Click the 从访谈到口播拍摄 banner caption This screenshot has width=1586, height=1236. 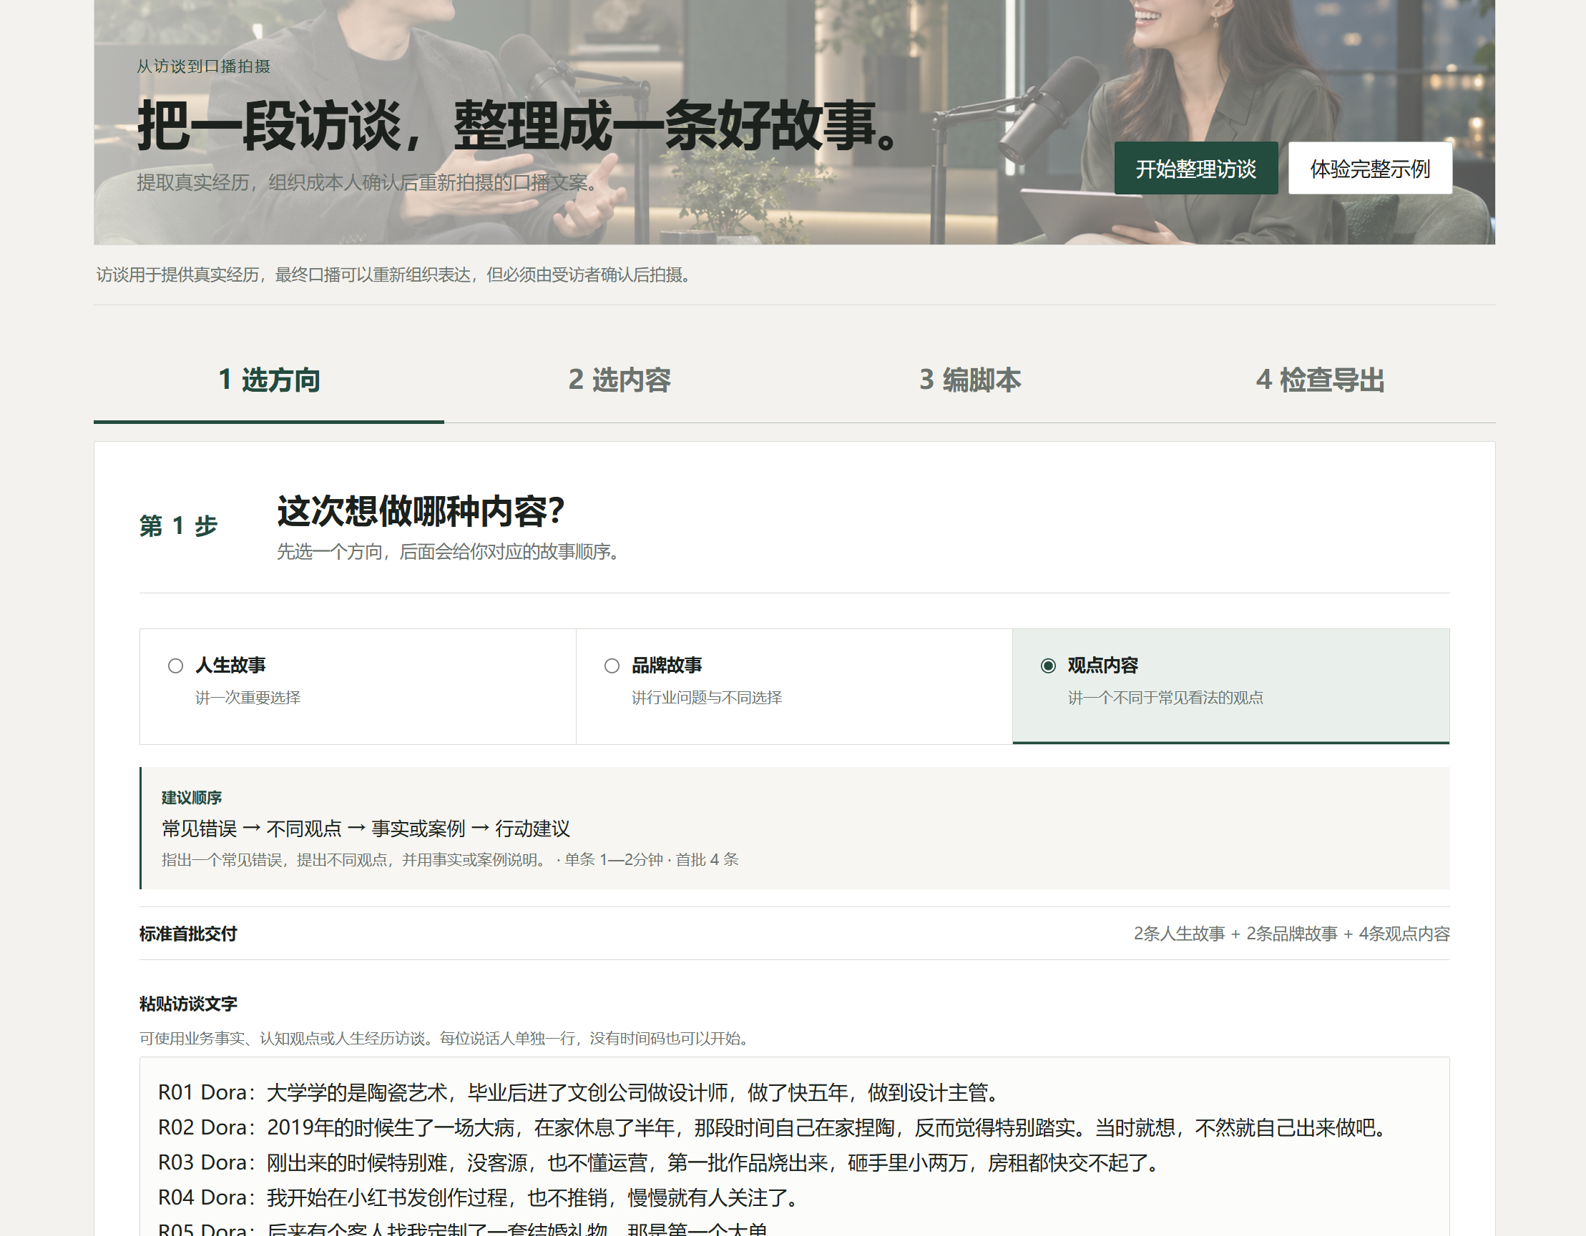coord(203,66)
